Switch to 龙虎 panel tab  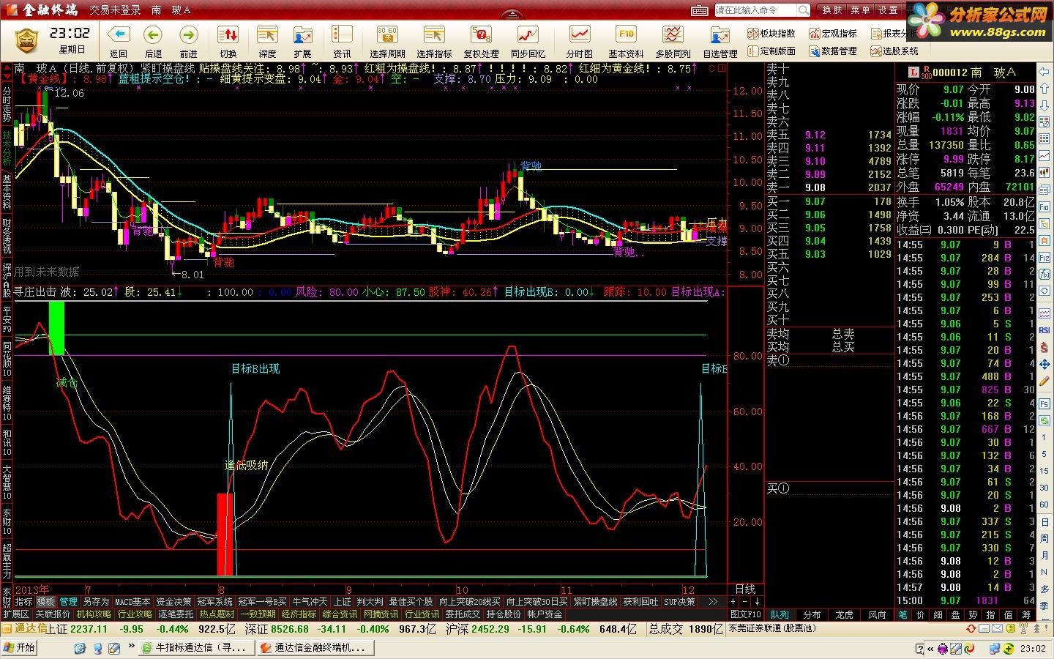point(844,615)
